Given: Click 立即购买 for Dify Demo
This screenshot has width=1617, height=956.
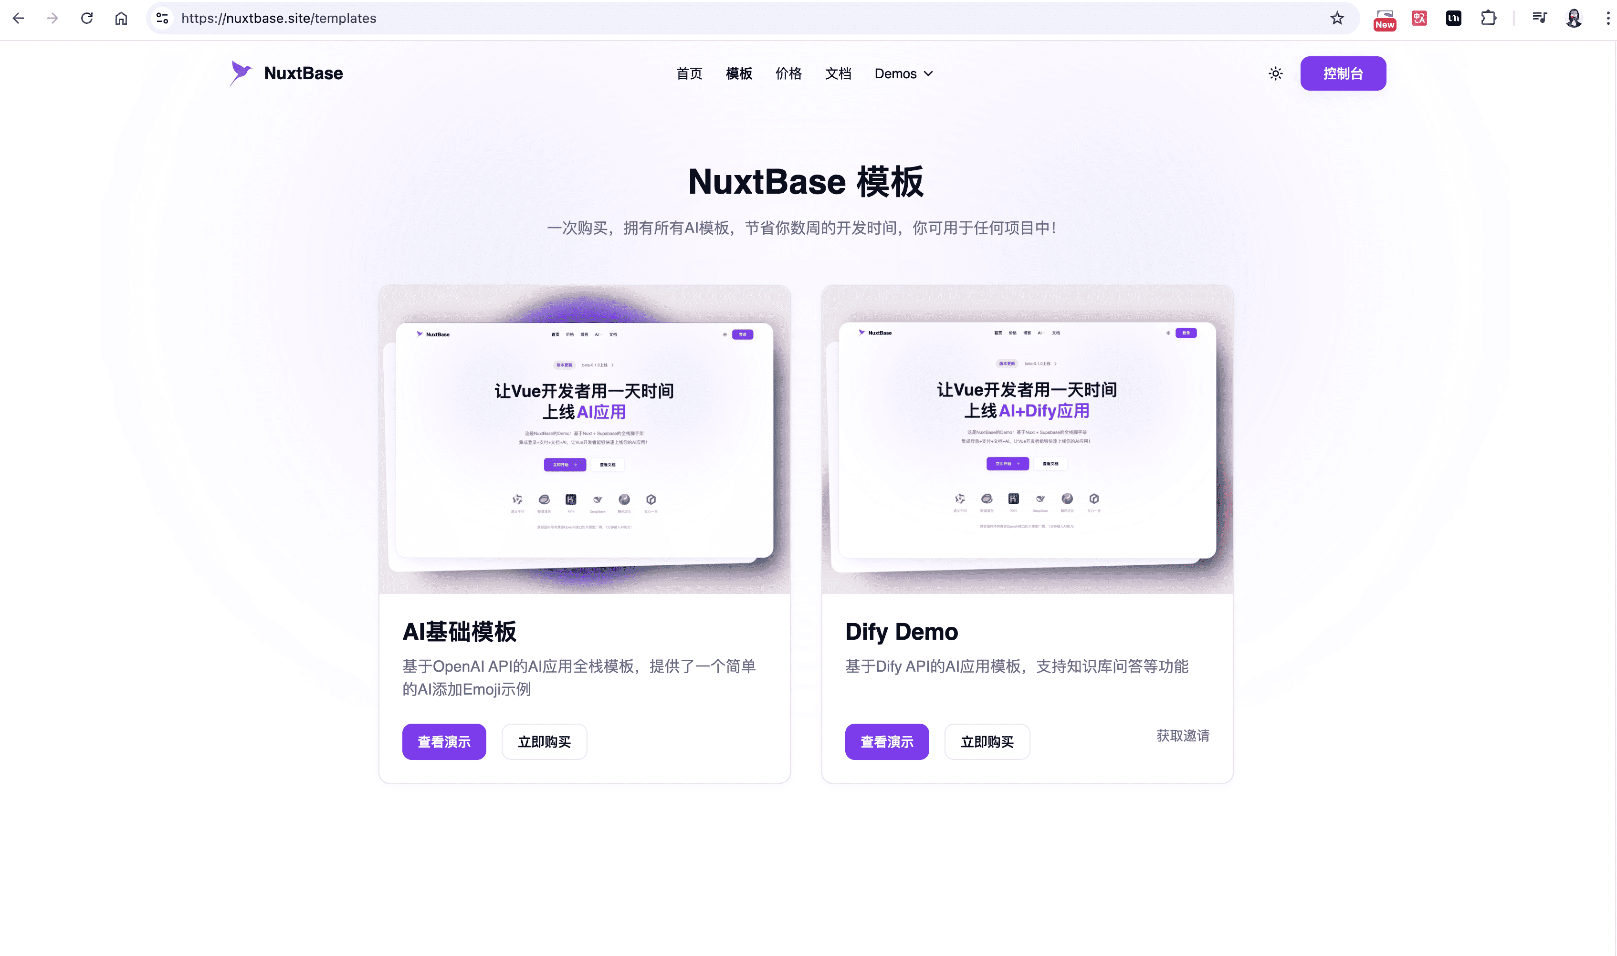Looking at the screenshot, I should click(987, 741).
